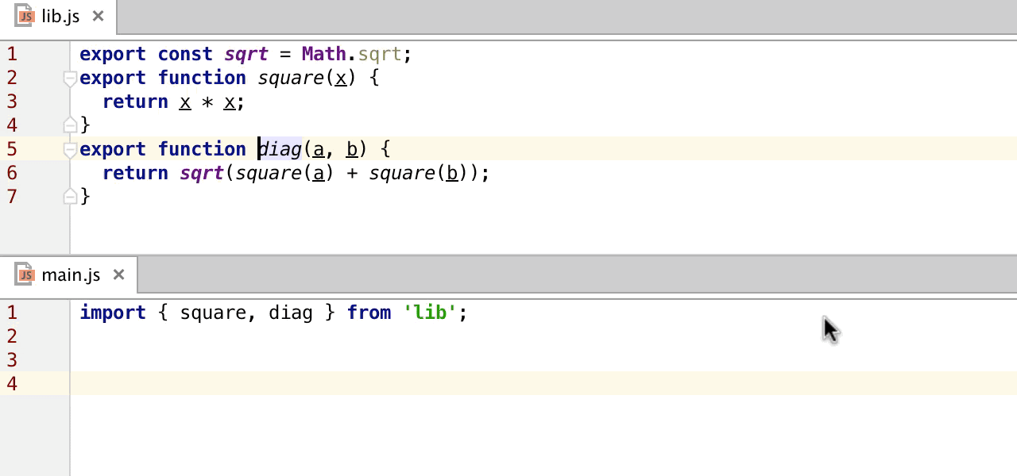Collapse the diag function using its gutter fold marker
The width and height of the screenshot is (1017, 476).
(x=70, y=148)
